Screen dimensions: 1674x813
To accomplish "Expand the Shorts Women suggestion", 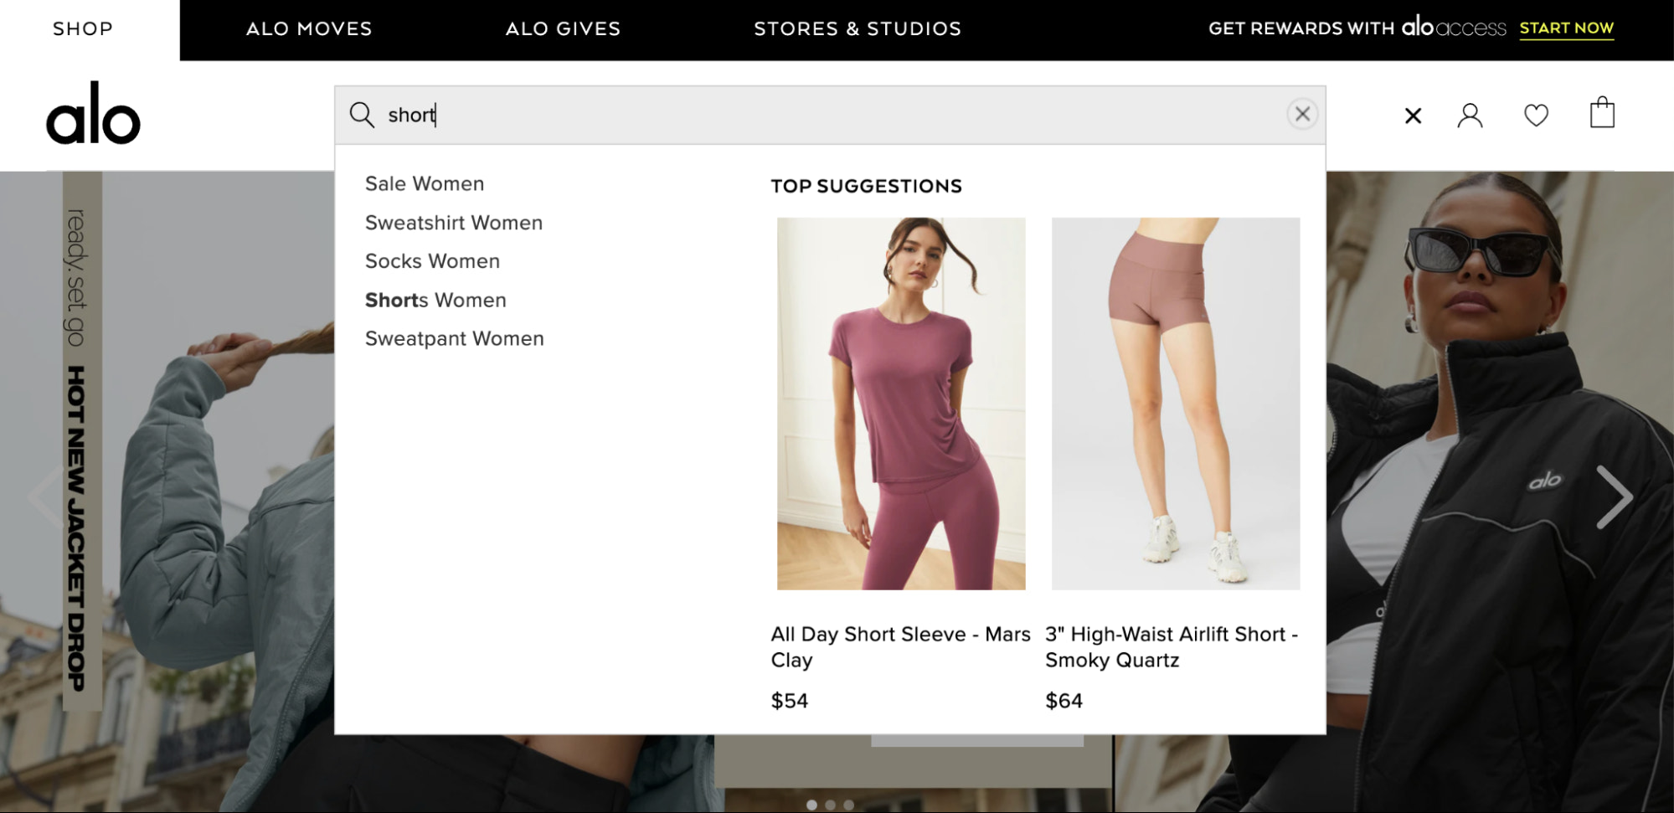I will click(x=435, y=300).
